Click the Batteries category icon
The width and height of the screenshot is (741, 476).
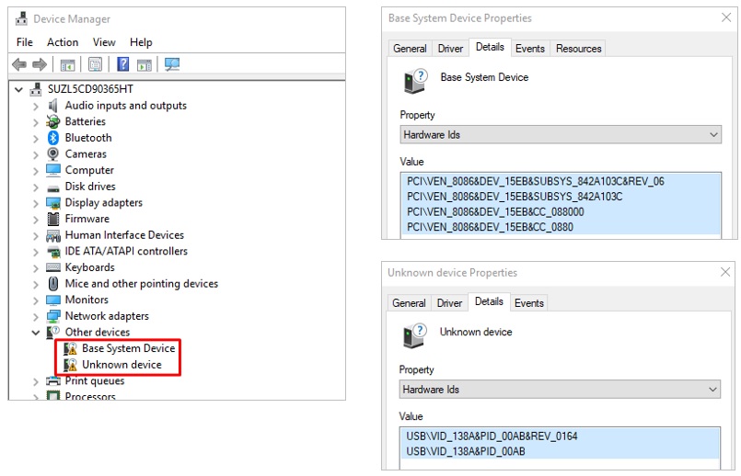point(53,122)
